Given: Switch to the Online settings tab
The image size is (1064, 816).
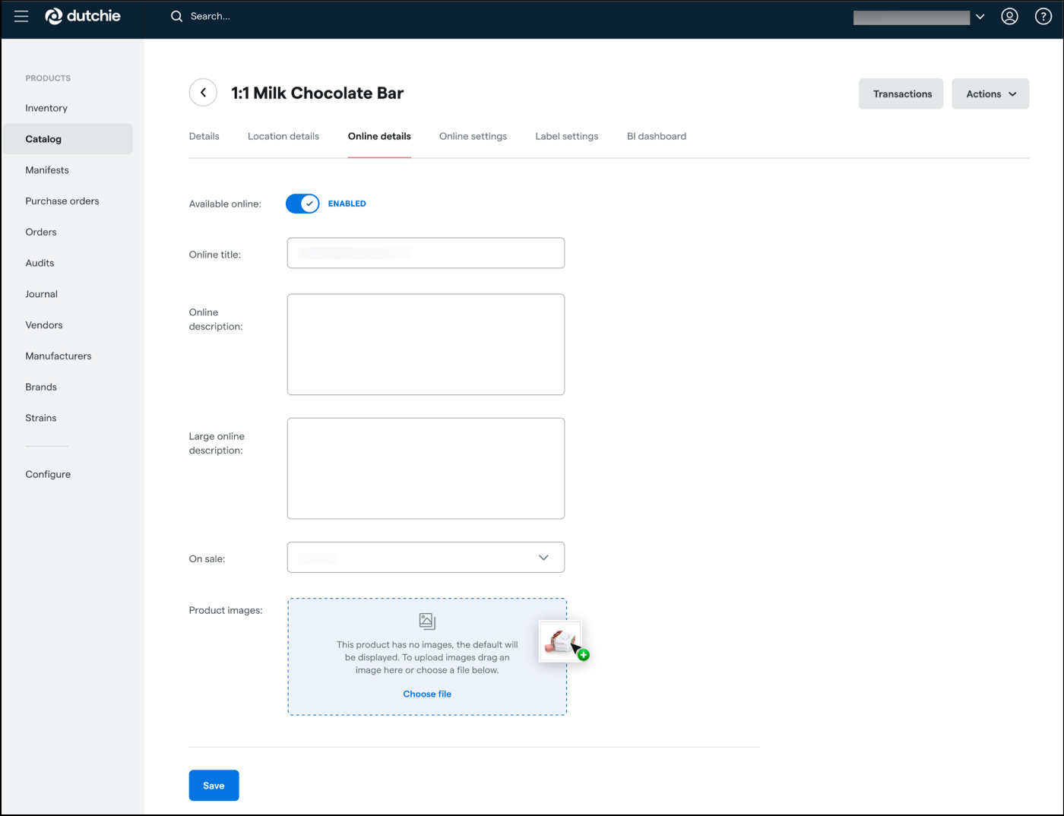Looking at the screenshot, I should point(473,136).
